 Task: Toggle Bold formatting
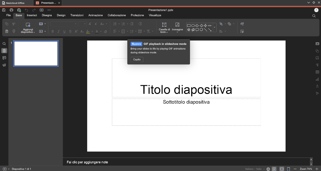[x=53, y=32]
